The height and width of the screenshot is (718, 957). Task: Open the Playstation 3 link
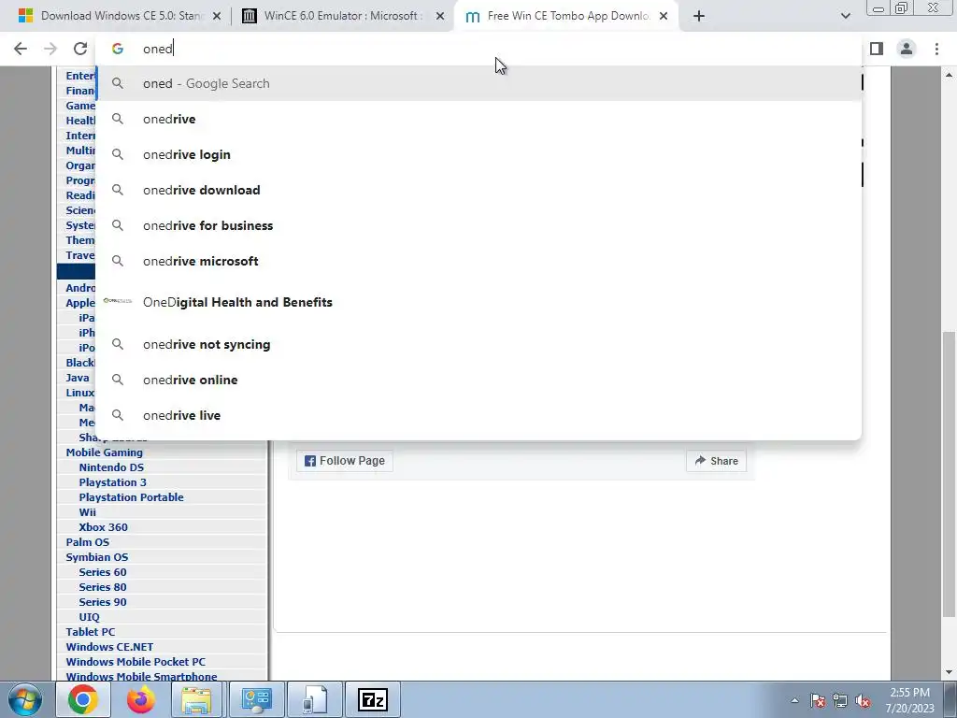(x=112, y=482)
